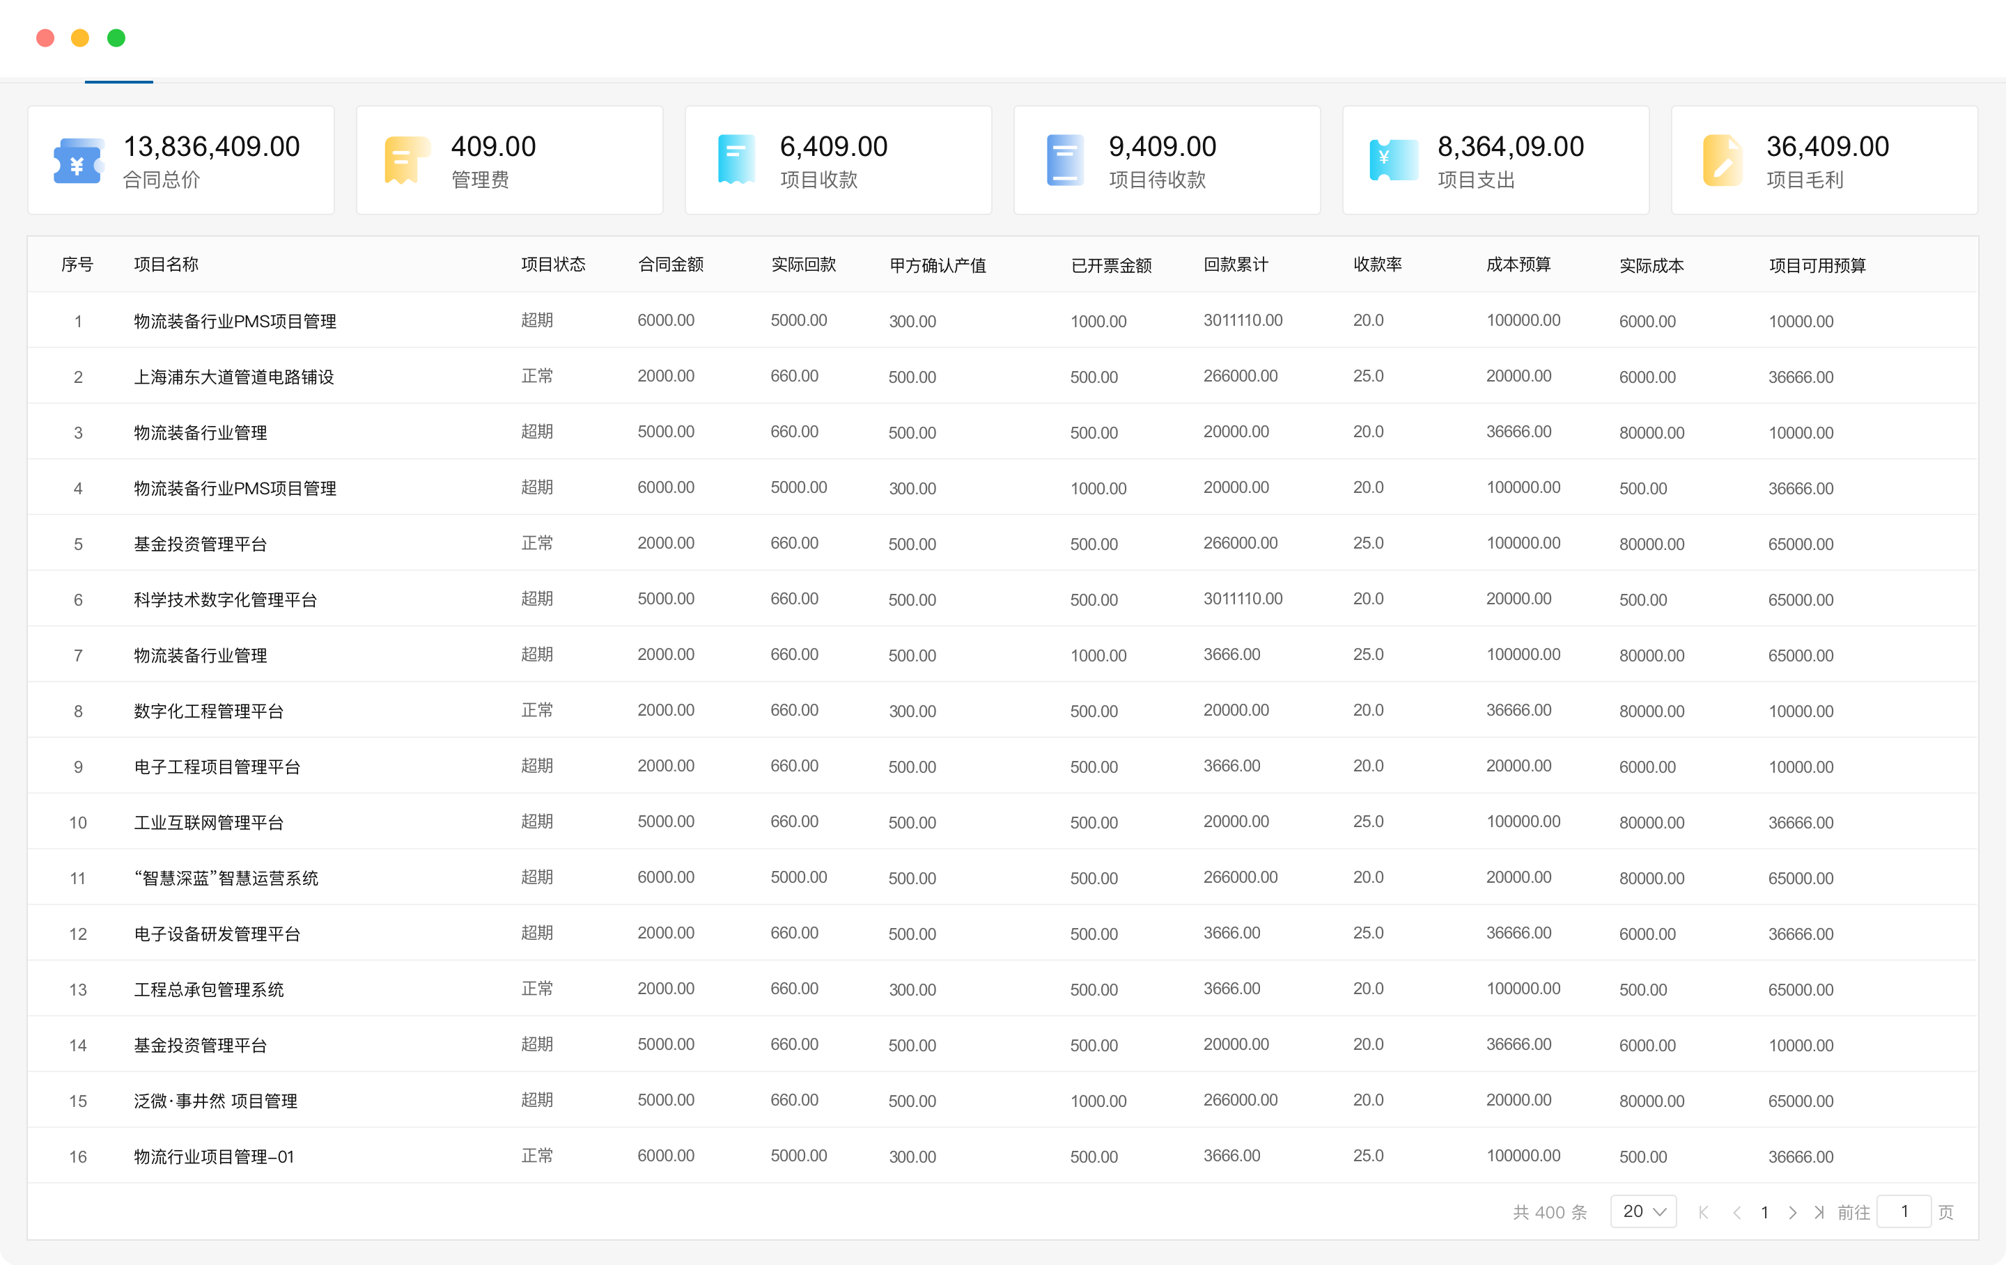Click the 项目状态 column header
Viewport: 2006px width, 1265px height.
tap(553, 265)
